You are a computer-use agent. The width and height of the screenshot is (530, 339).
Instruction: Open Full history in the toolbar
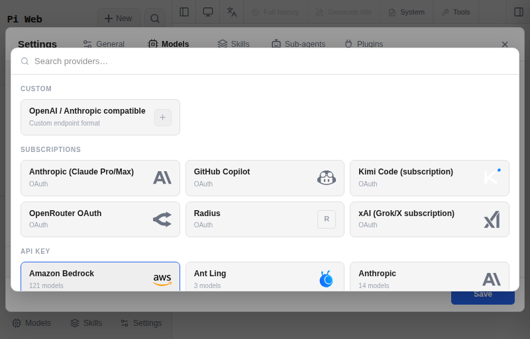pyautogui.click(x=276, y=12)
